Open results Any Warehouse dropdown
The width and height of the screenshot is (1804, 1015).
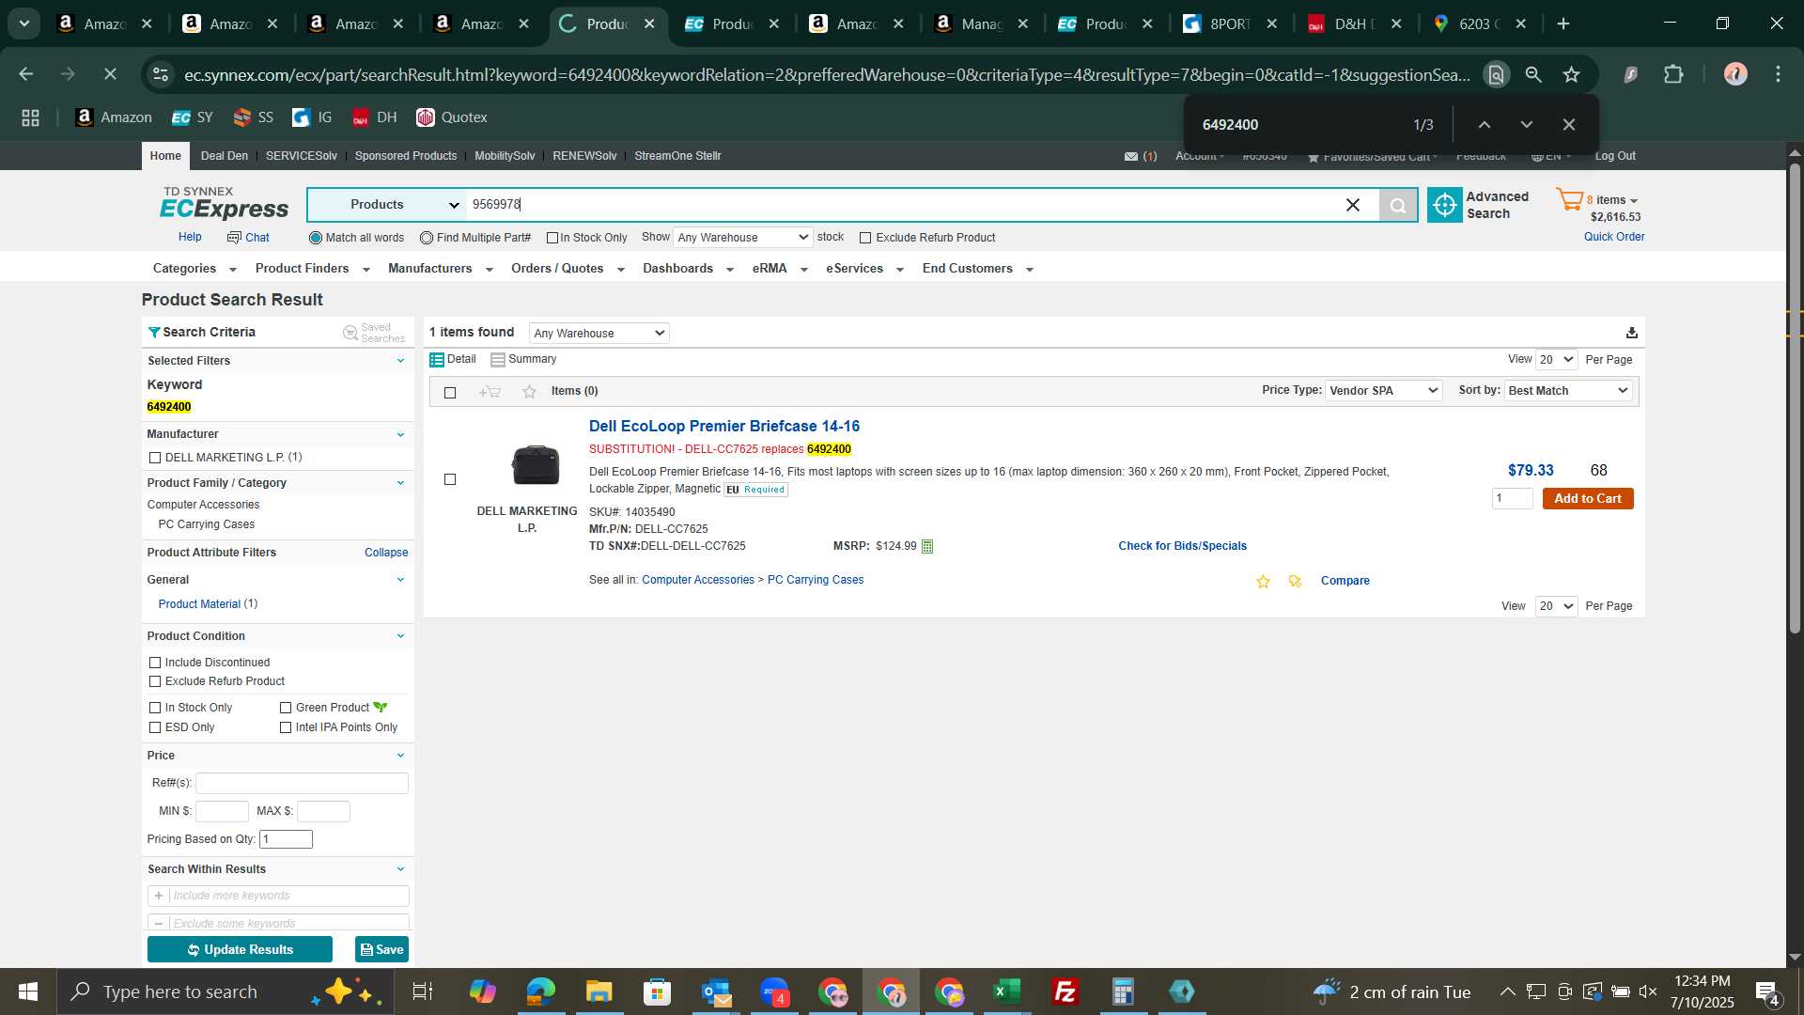599,334
